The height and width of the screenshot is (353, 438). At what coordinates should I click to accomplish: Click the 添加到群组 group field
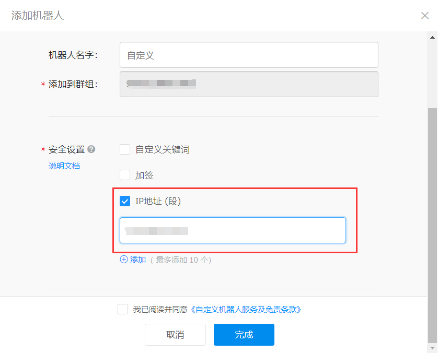[x=249, y=84]
